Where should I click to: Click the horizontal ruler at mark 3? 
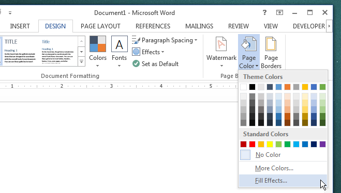coord(111,86)
